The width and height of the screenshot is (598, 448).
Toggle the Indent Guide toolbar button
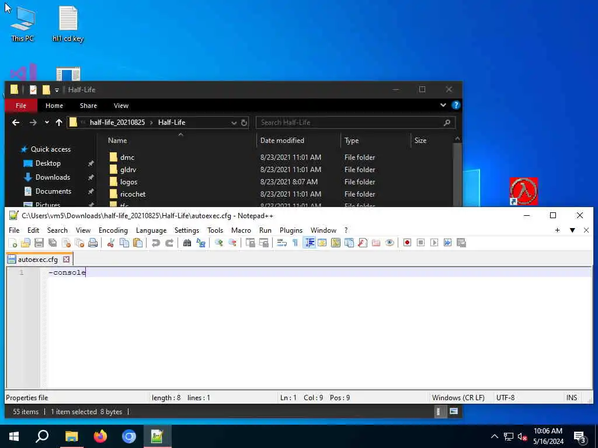310,243
